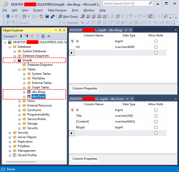Click the Copy toolbar icon
Screen dimensions: 179x172
118,17
